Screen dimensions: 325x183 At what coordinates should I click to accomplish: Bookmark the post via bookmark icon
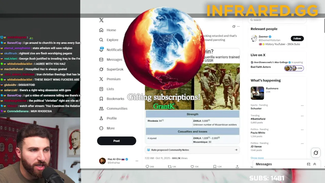coord(215,166)
